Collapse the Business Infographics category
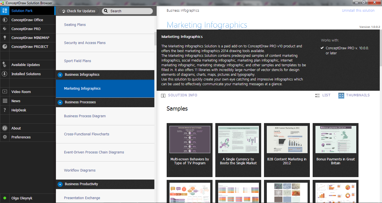The image size is (382, 203). pyautogui.click(x=60, y=75)
